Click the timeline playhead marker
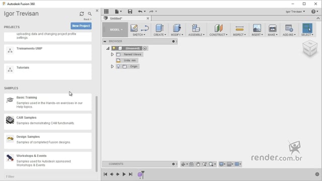Screen dimensions: 322x181 coord(143,174)
